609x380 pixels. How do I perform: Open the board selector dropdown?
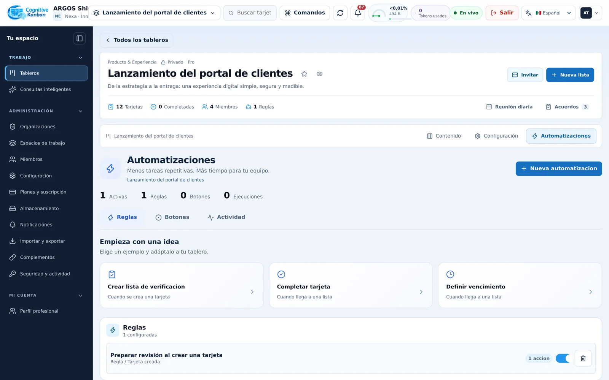point(155,13)
